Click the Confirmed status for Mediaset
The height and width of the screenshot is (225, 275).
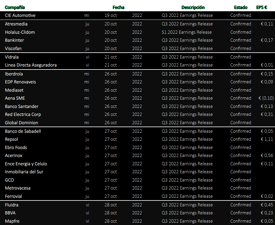coord(241,90)
